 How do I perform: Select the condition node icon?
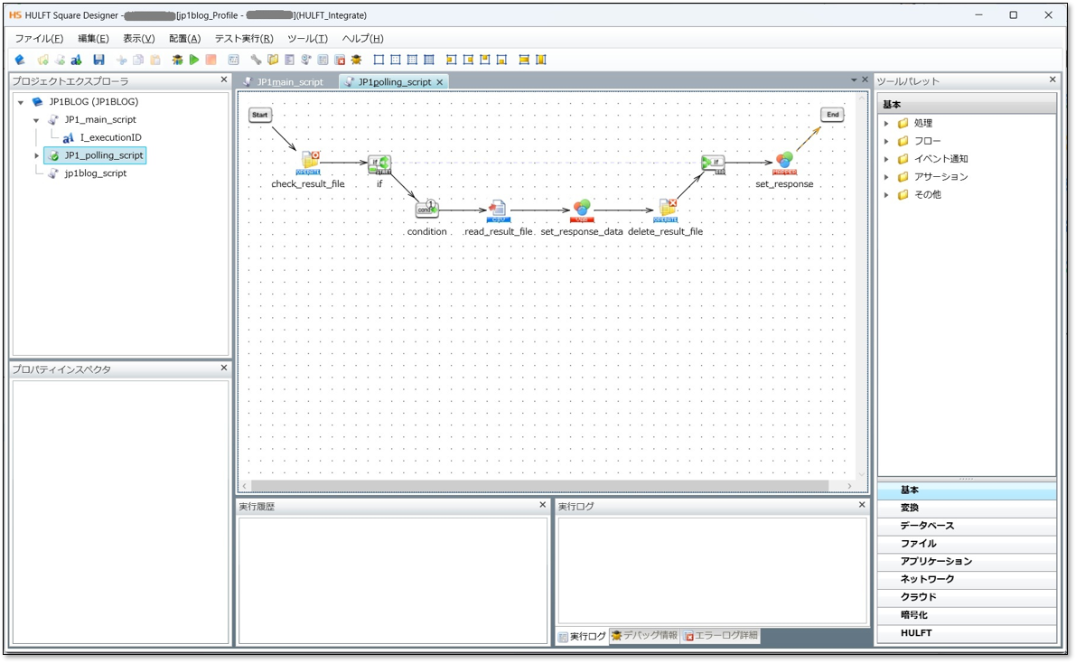pyautogui.click(x=426, y=210)
